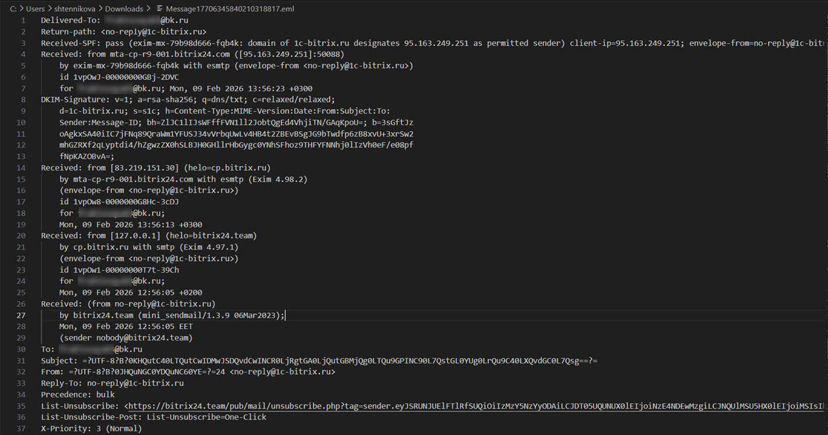Viewport: 828px width, 435px height.
Task: Click the List-Unsubscribe-Post header line
Action: pos(153,417)
